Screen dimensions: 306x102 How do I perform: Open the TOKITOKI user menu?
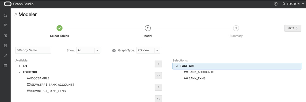pyautogui.click(x=293, y=4)
